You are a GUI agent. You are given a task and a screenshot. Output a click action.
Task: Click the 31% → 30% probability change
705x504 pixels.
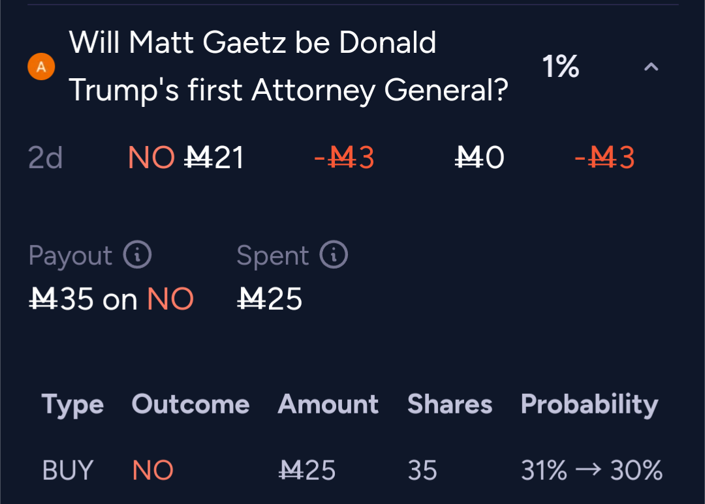(x=591, y=470)
